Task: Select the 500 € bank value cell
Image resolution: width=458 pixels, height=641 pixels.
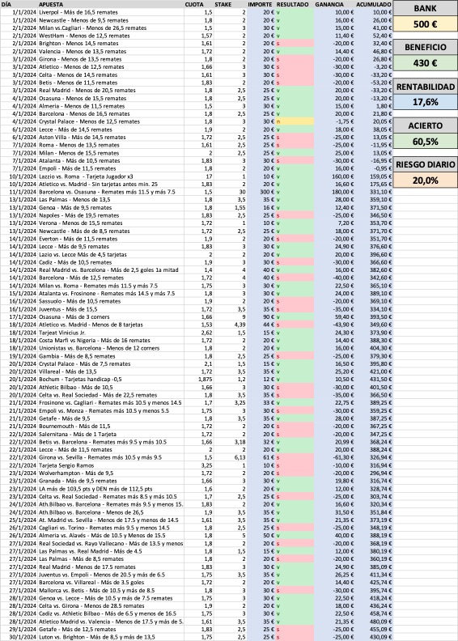Action: click(425, 24)
